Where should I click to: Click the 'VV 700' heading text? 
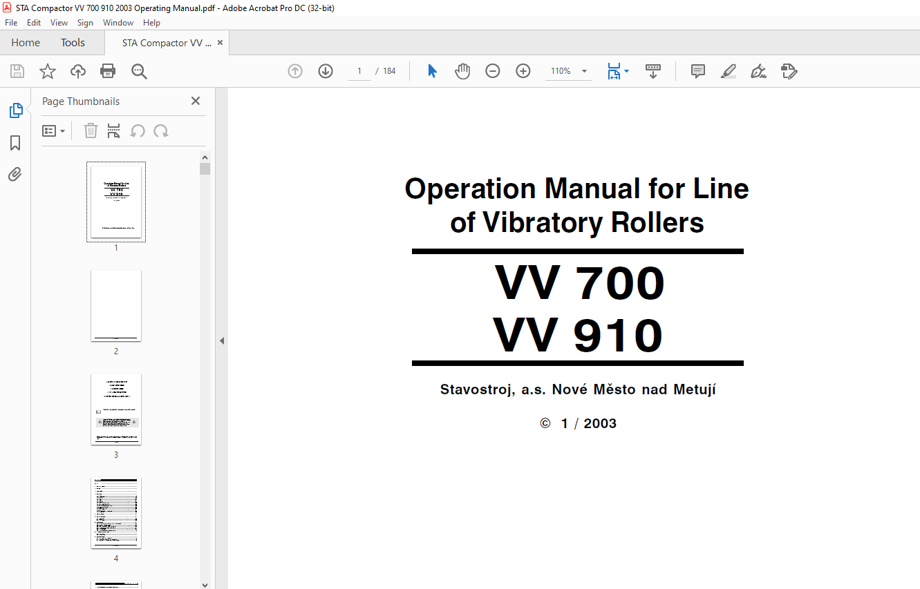point(579,282)
